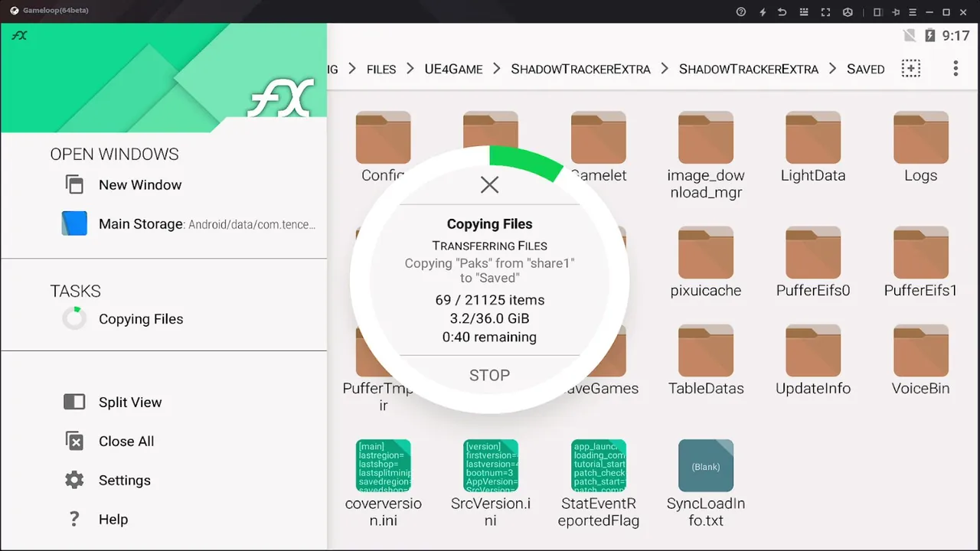Click the hexagon cube icon in title bar
This screenshot has height=551, width=980.
[x=848, y=11]
